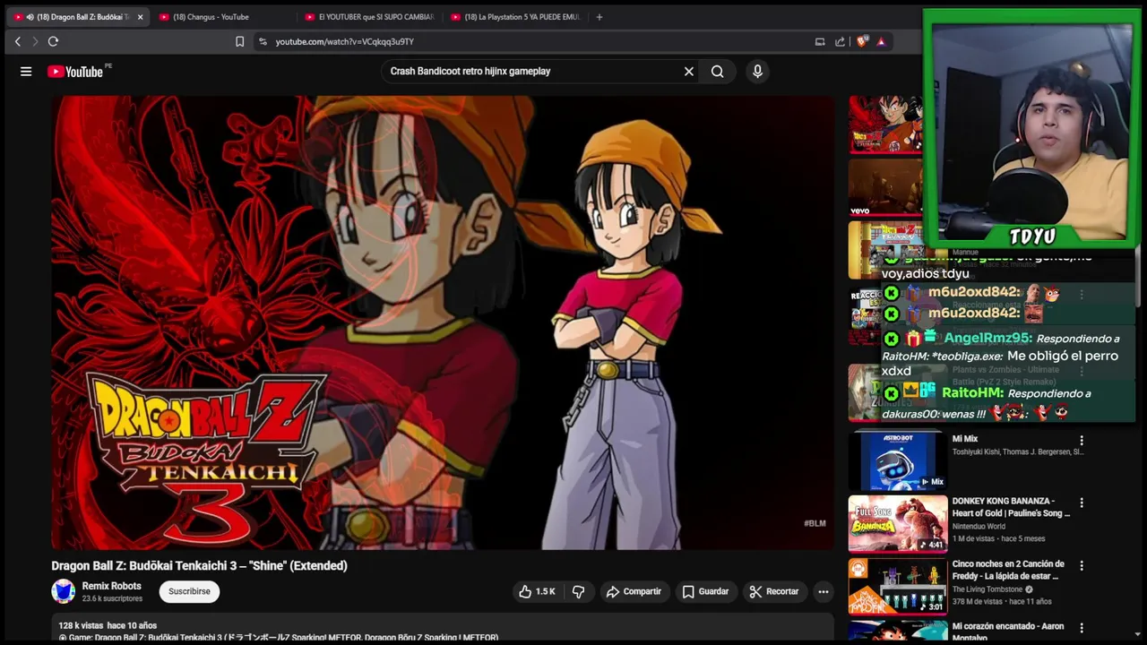Open Mi Mix title link
1147x645 pixels.
tap(965, 439)
